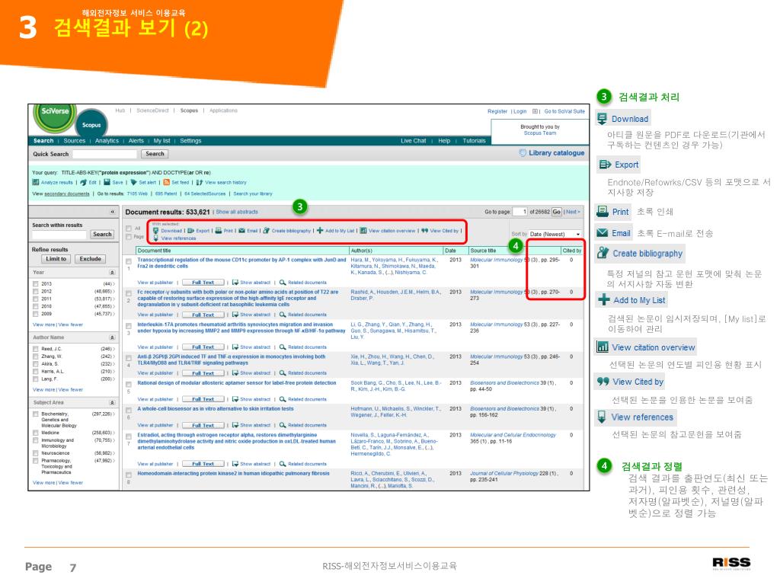Click Show abstract icon under Transcriptional regulation article
The height and width of the screenshot is (585, 780).
(x=235, y=283)
